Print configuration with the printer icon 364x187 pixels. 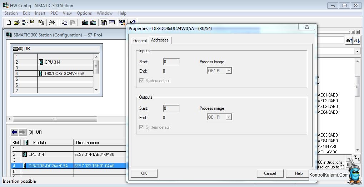point(51,23)
